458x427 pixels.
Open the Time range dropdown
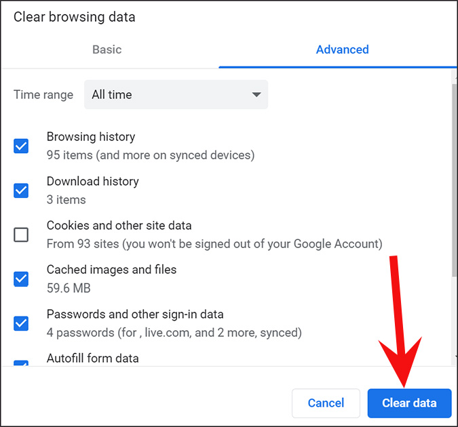(176, 95)
